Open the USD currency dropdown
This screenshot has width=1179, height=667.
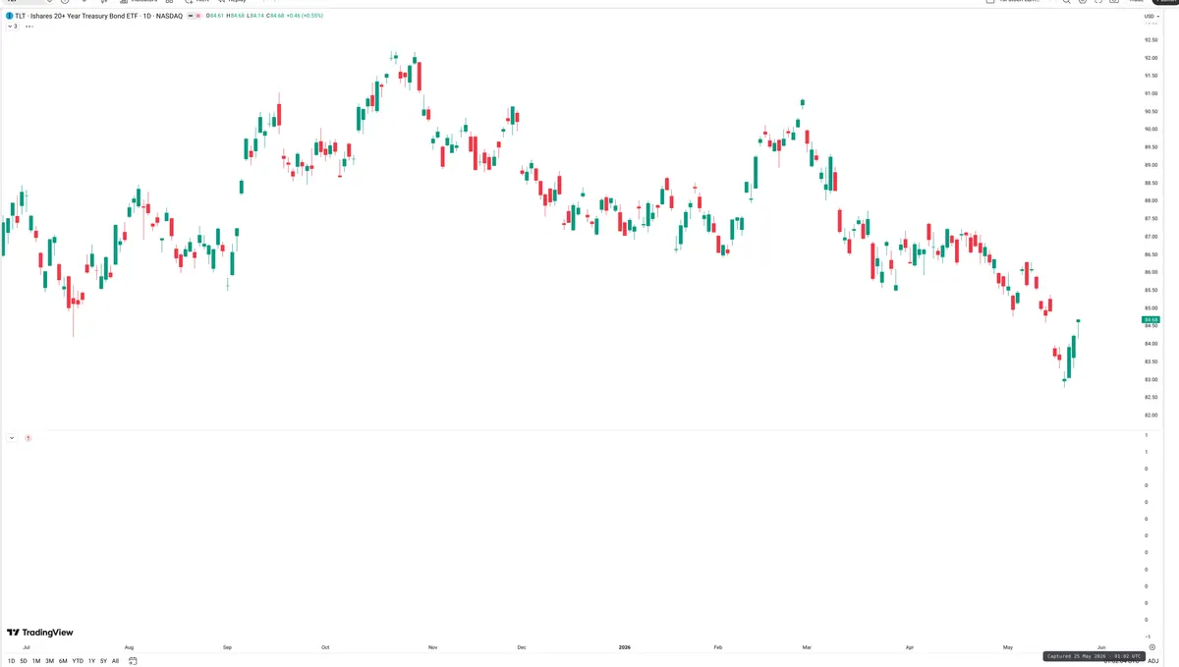pyautogui.click(x=1151, y=17)
